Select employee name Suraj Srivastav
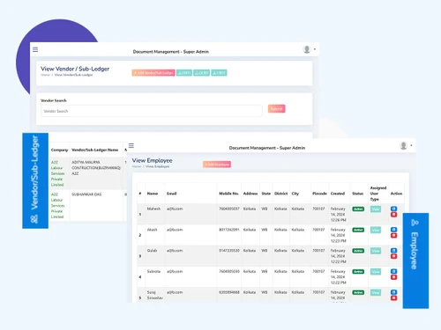The height and width of the screenshot is (330, 441). click(154, 295)
